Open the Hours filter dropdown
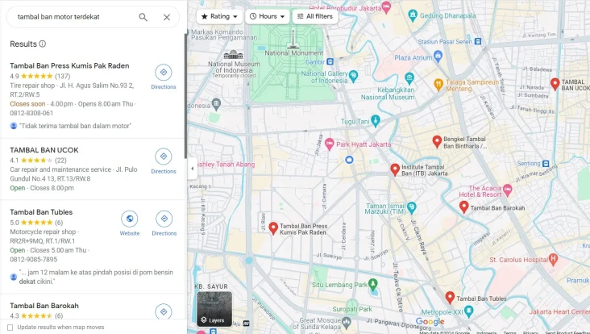The height and width of the screenshot is (334, 590). coord(267,17)
